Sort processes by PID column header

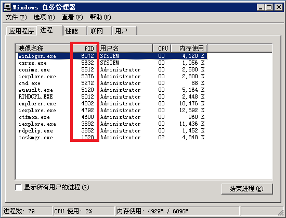pos(85,49)
